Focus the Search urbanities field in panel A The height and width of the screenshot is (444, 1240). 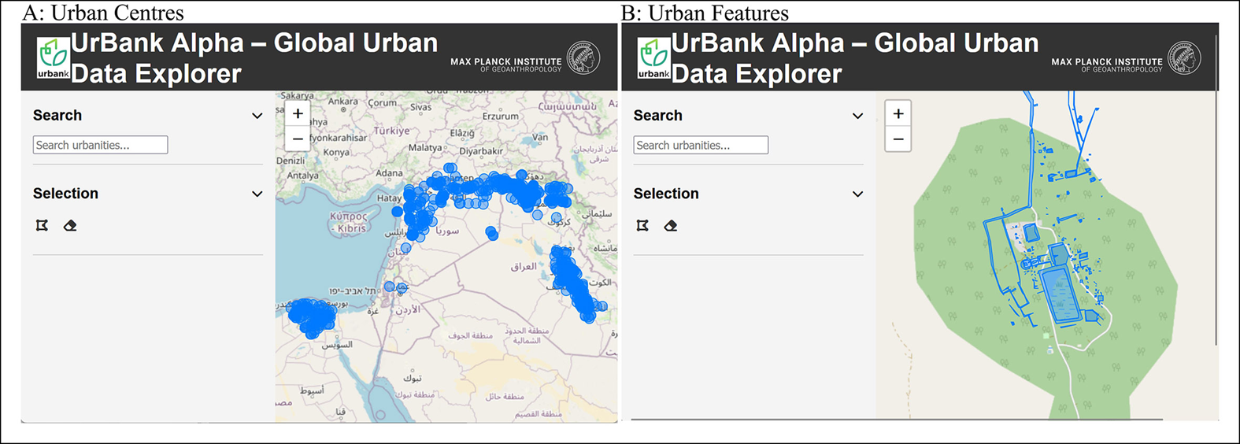click(100, 145)
